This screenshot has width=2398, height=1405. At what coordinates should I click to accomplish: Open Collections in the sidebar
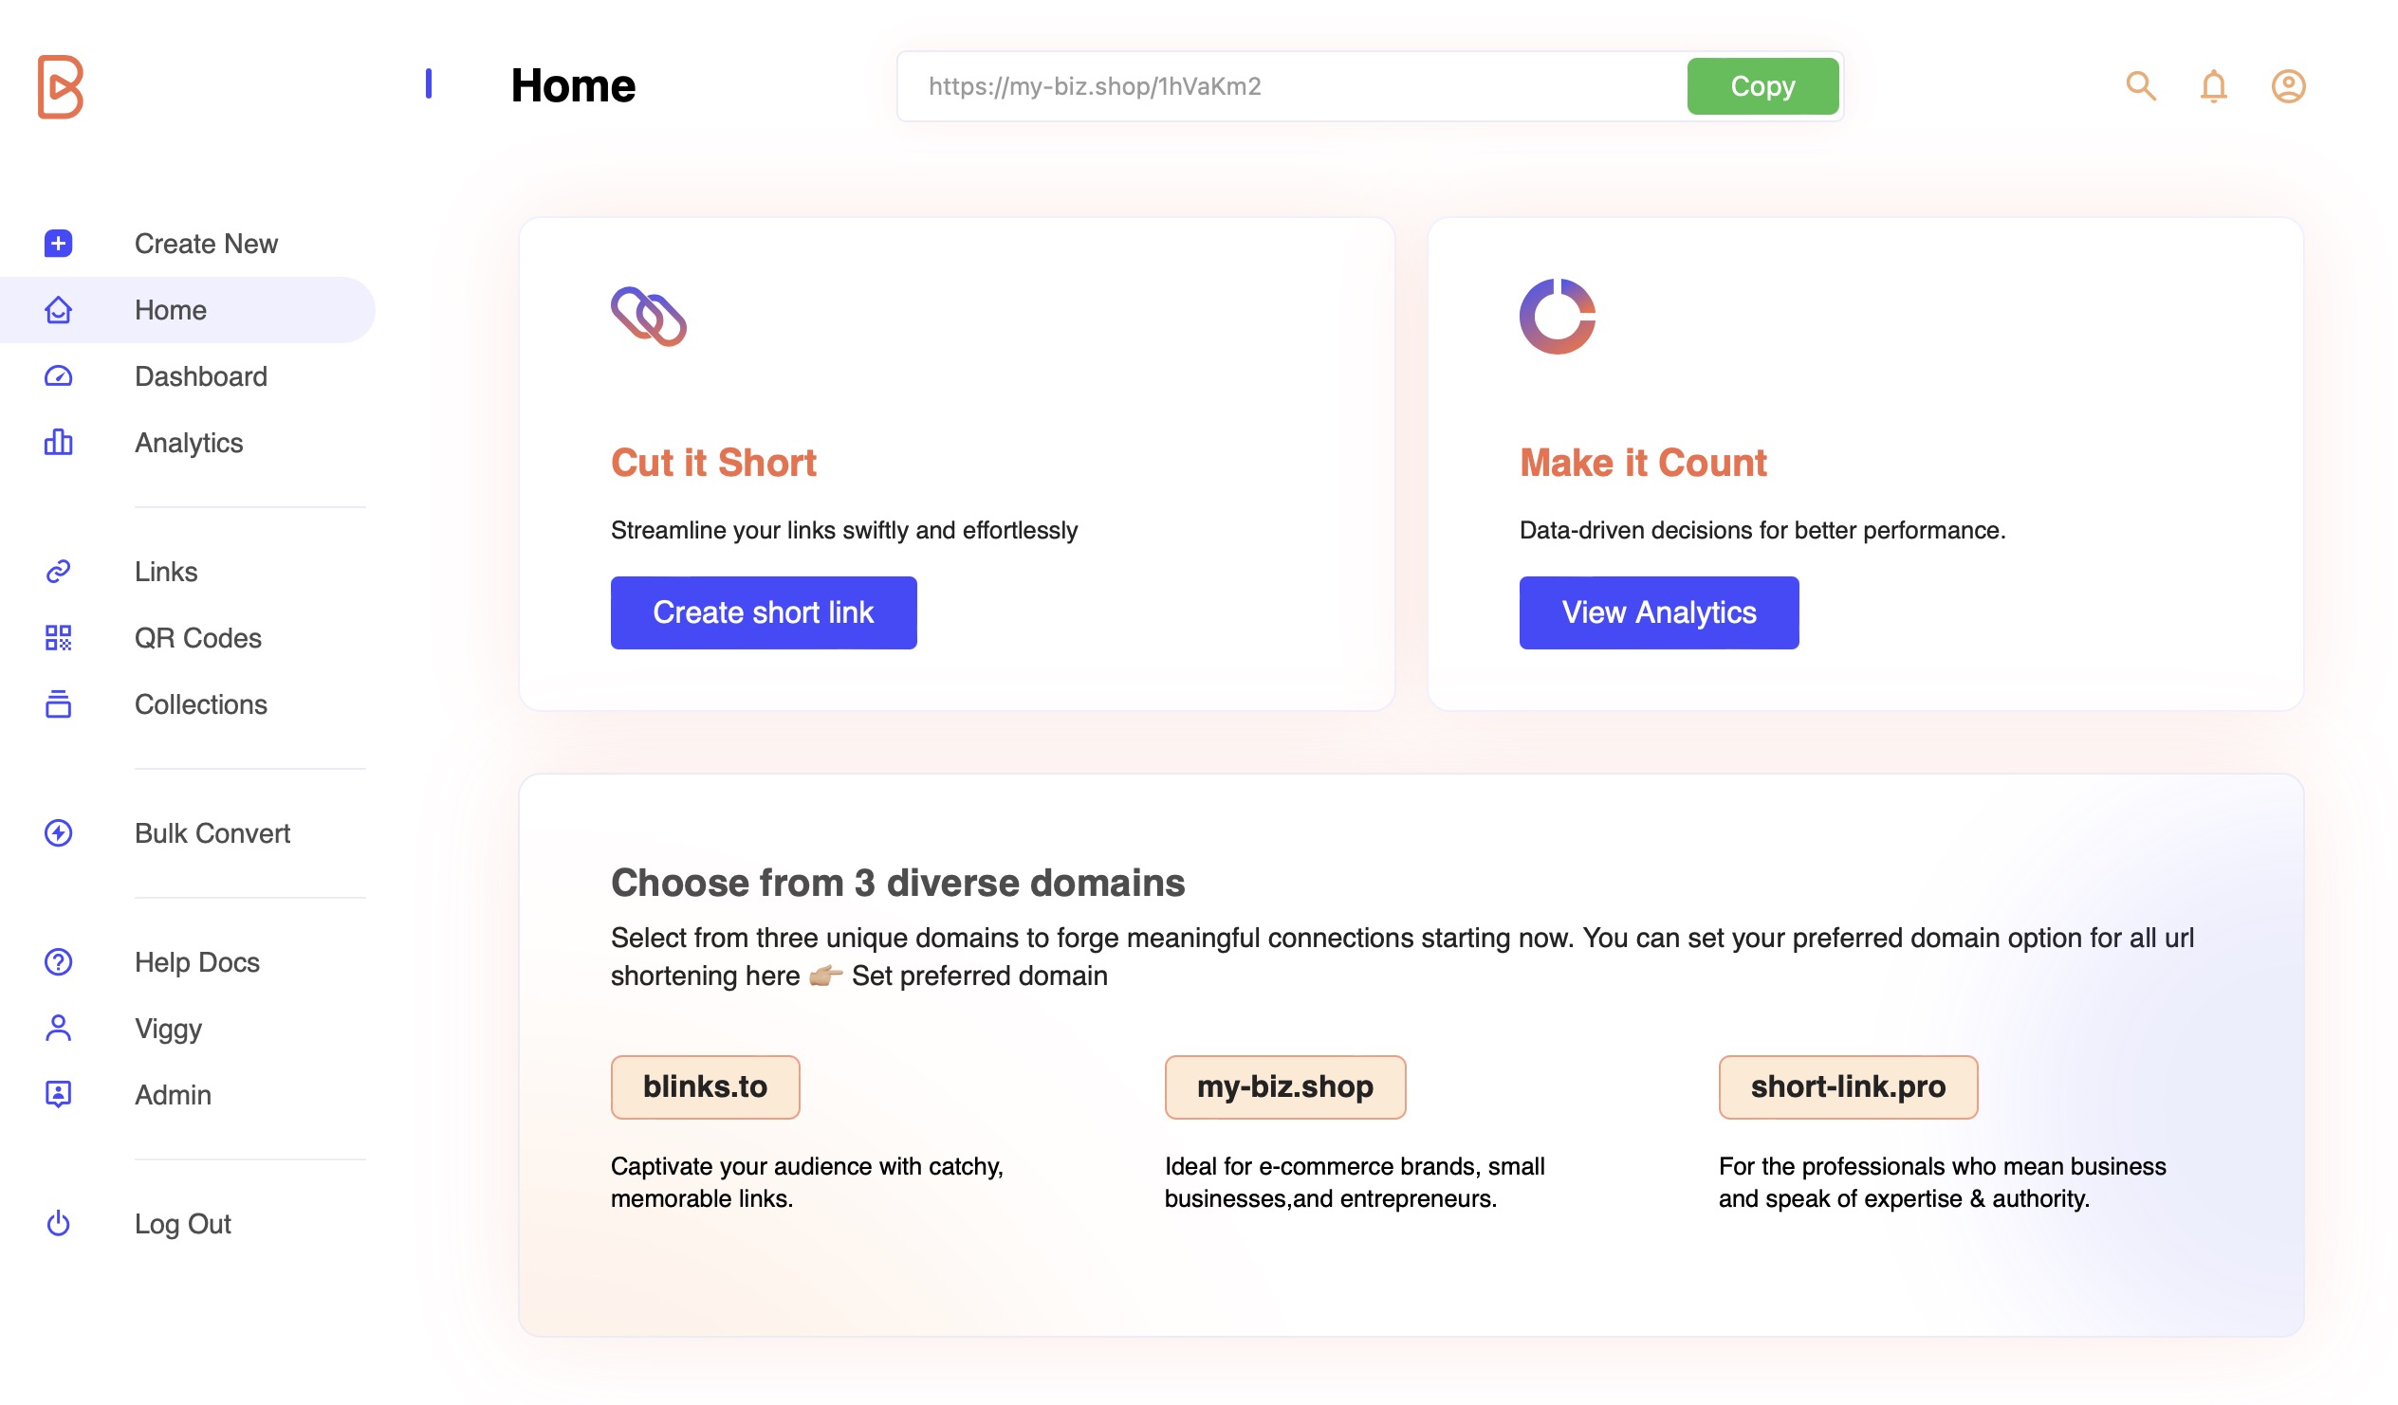pyautogui.click(x=201, y=705)
